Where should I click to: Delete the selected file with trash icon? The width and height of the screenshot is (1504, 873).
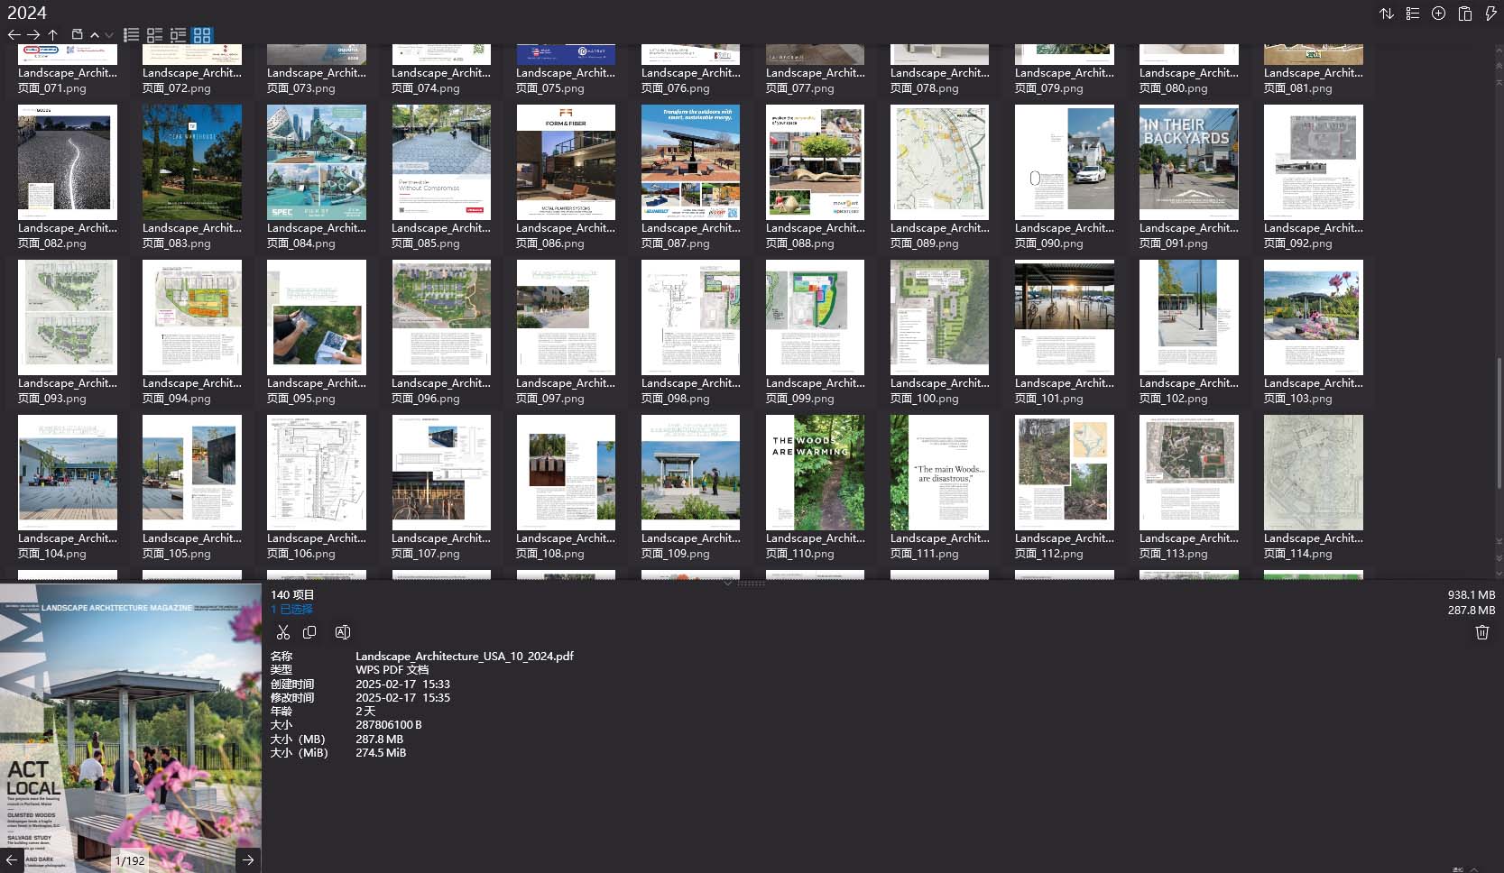coord(1481,632)
